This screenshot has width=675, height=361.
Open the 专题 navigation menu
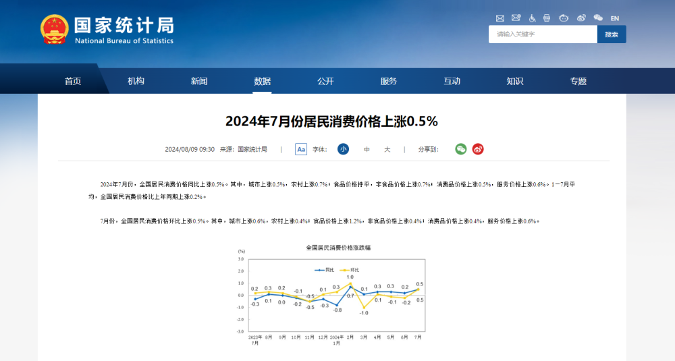578,81
